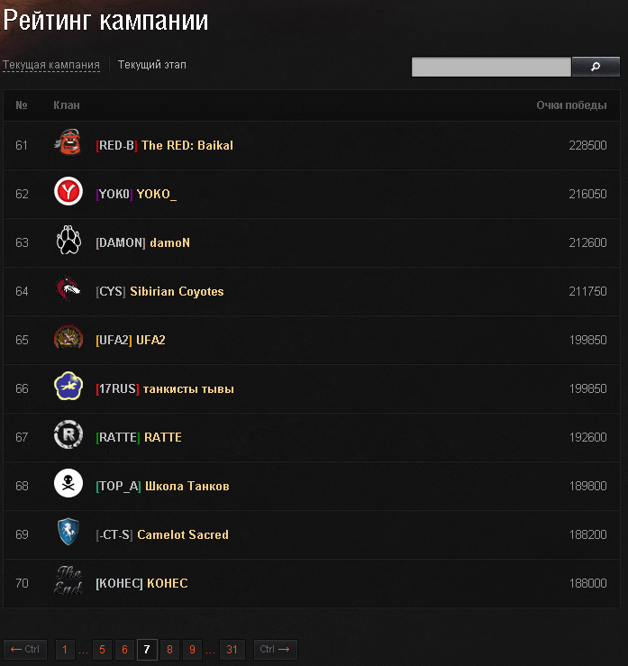628x666 pixels.
Task: Switch to Текущий этап tab
Action: pos(152,65)
